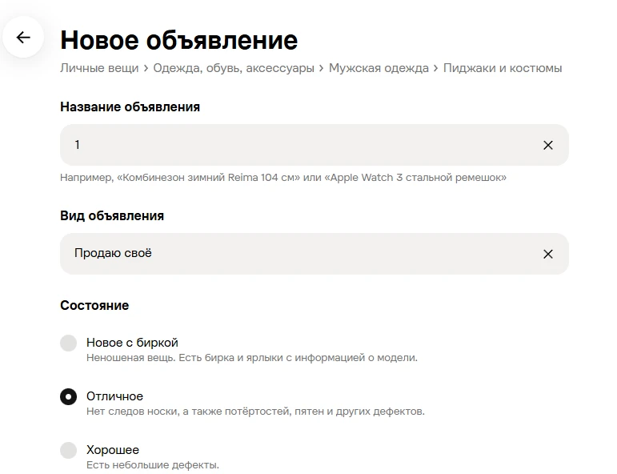Image resolution: width=617 pixels, height=474 pixels.
Task: Click description 'Неношеная вещь. Есть бирка…'
Action: [x=252, y=358]
